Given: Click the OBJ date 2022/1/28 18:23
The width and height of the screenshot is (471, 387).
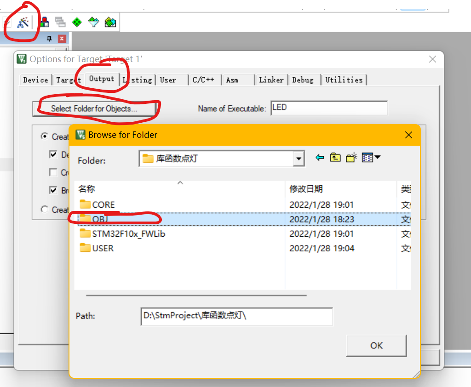Looking at the screenshot, I should (x=322, y=219).
